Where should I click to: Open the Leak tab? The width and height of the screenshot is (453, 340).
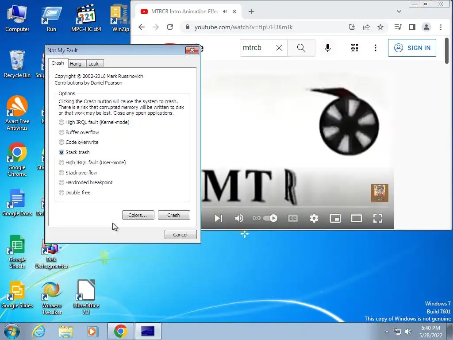click(x=94, y=64)
